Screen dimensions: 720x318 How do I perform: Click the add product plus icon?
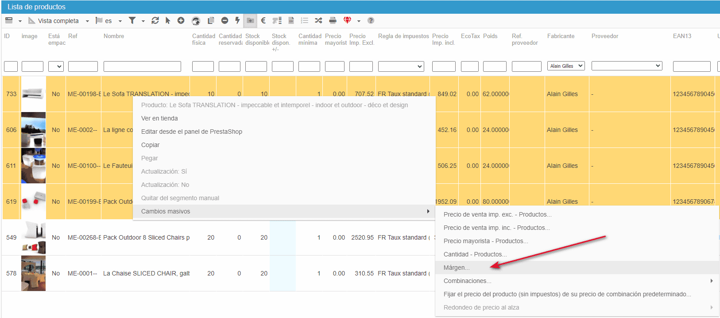[181, 20]
